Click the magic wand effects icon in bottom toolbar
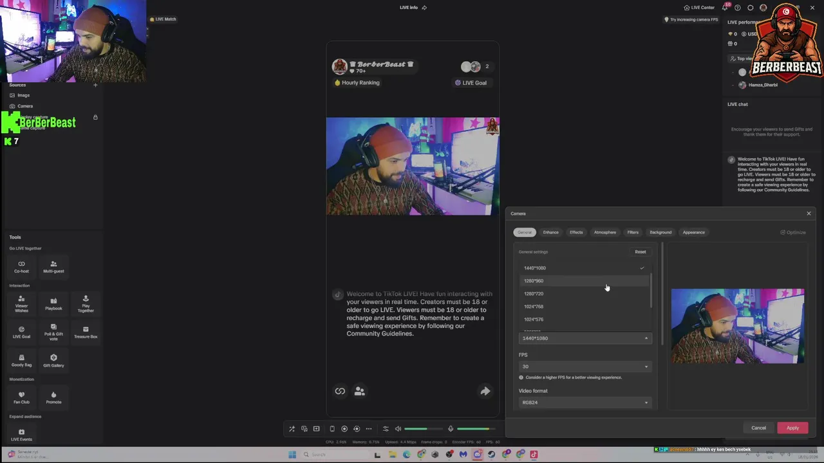The width and height of the screenshot is (824, 463). [x=292, y=429]
